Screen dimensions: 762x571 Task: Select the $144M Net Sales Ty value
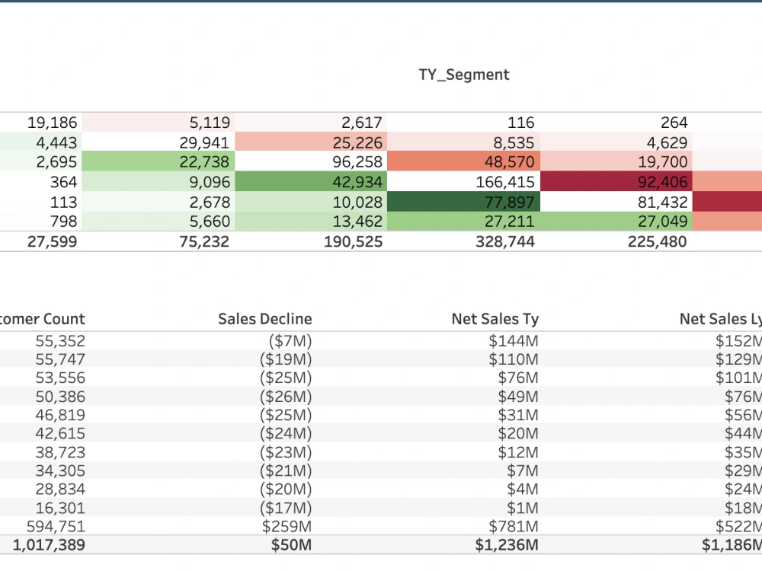(x=514, y=341)
